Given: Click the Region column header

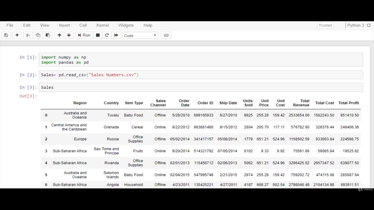Looking at the screenshot, I should (80, 103).
